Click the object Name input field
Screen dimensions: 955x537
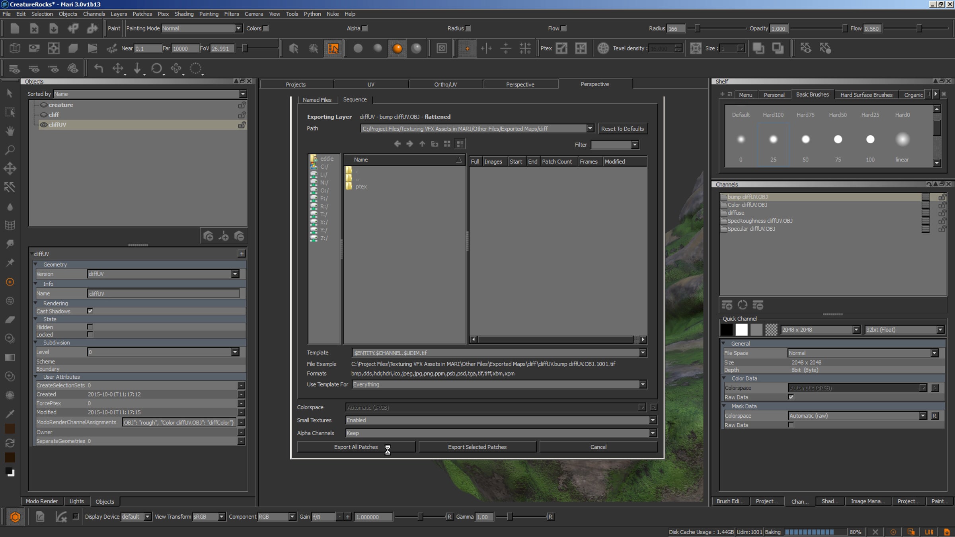pyautogui.click(x=164, y=294)
